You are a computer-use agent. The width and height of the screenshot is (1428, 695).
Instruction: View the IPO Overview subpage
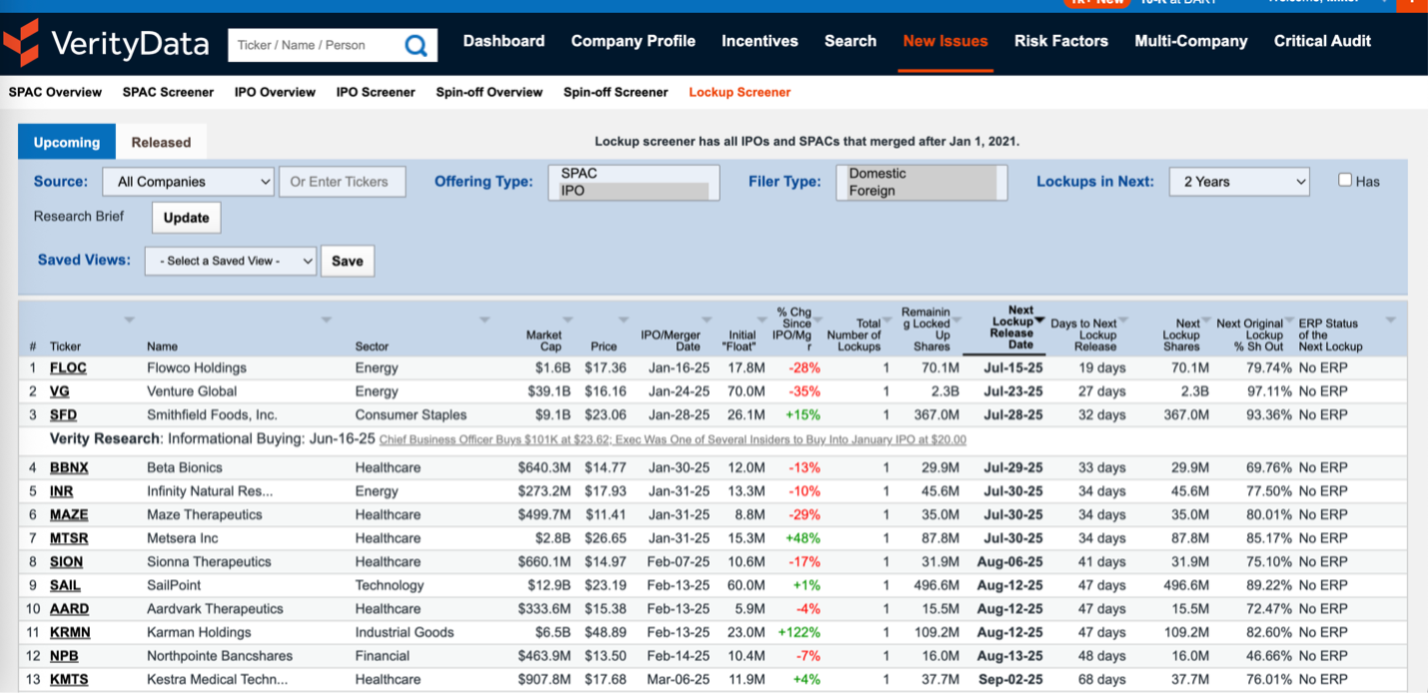(275, 92)
